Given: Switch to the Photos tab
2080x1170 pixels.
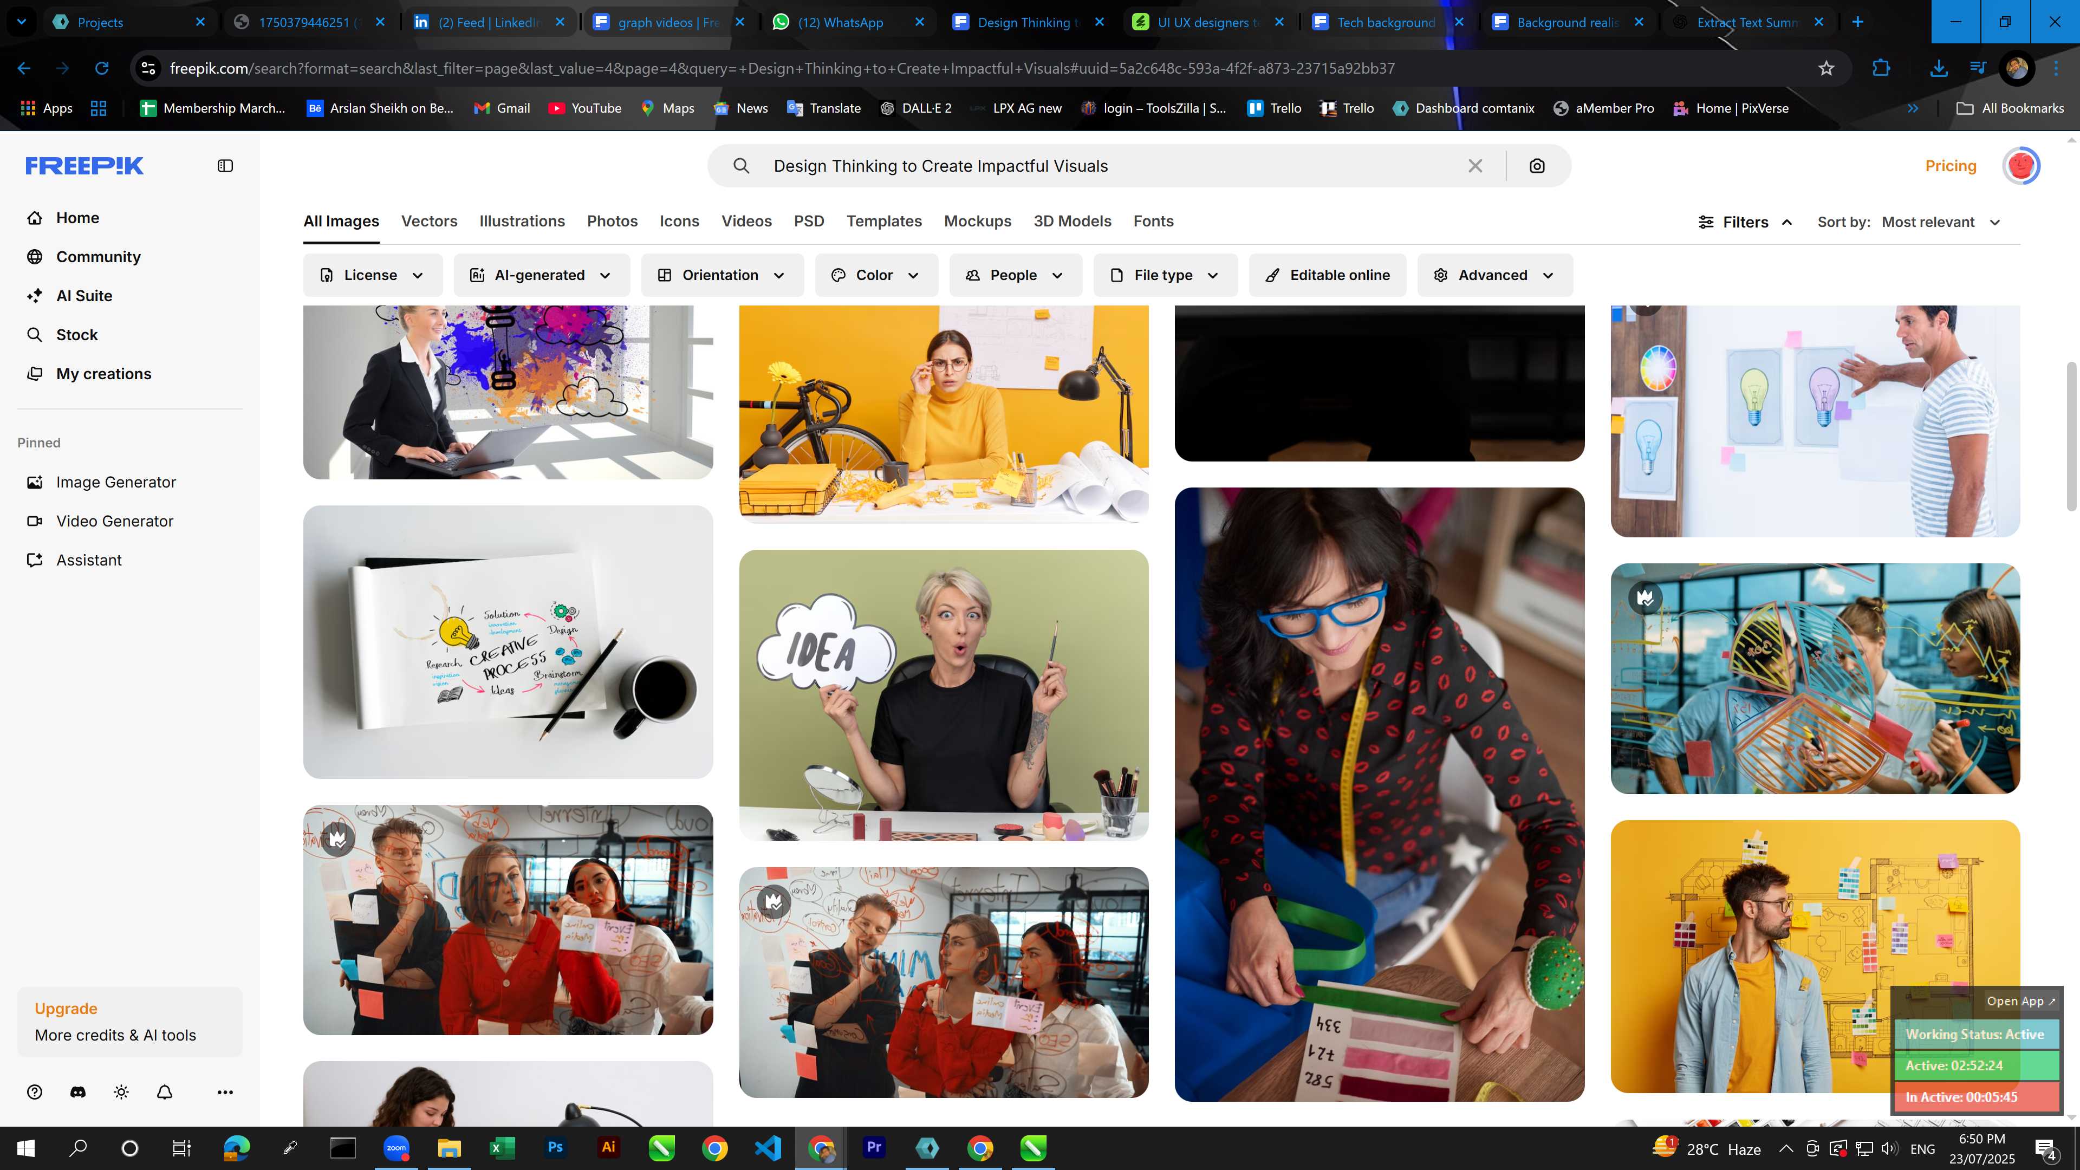Looking at the screenshot, I should tap(612, 221).
